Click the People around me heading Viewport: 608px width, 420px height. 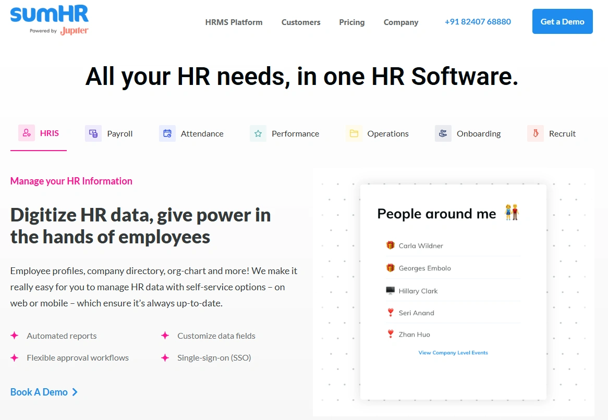coord(436,214)
